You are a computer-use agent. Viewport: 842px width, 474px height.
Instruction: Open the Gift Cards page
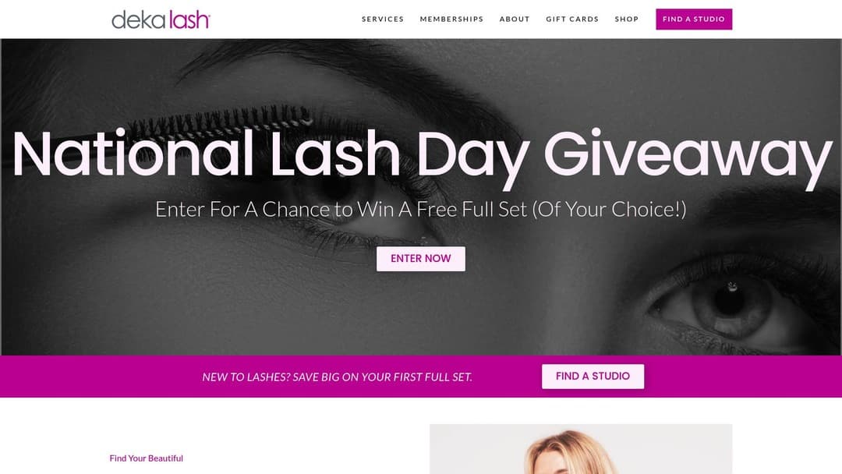click(x=572, y=19)
